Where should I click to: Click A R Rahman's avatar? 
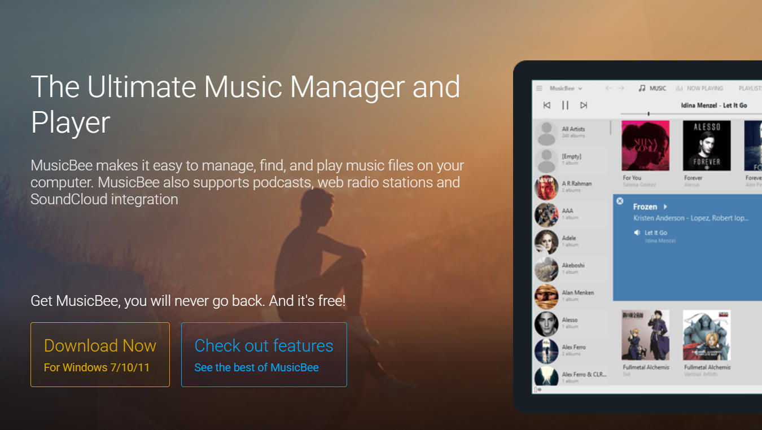546,187
